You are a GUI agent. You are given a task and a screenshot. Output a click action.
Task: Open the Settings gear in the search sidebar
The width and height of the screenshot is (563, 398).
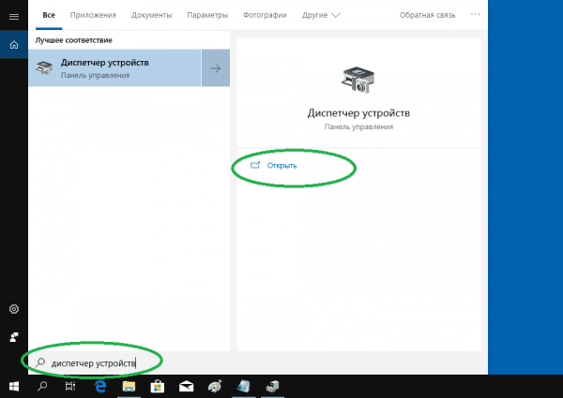14,309
